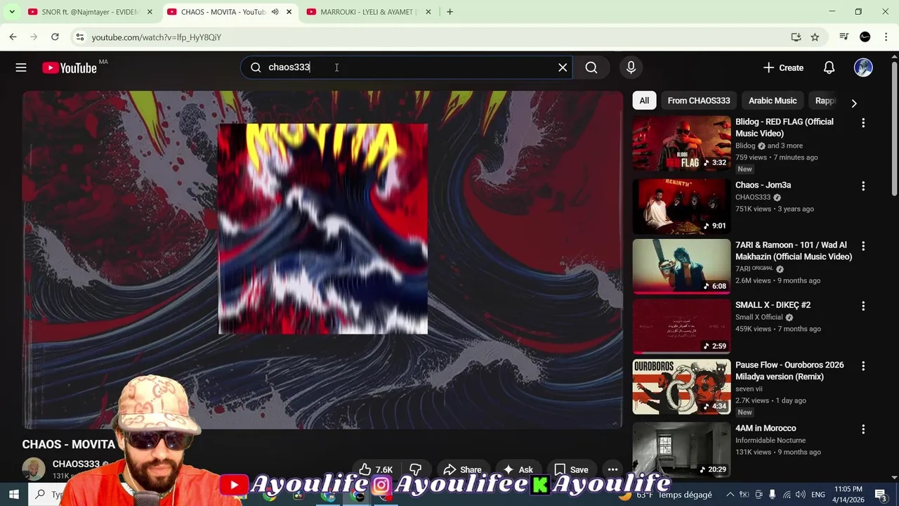Click the address bar URL
Viewport: 899px width, 506px height.
(156, 37)
